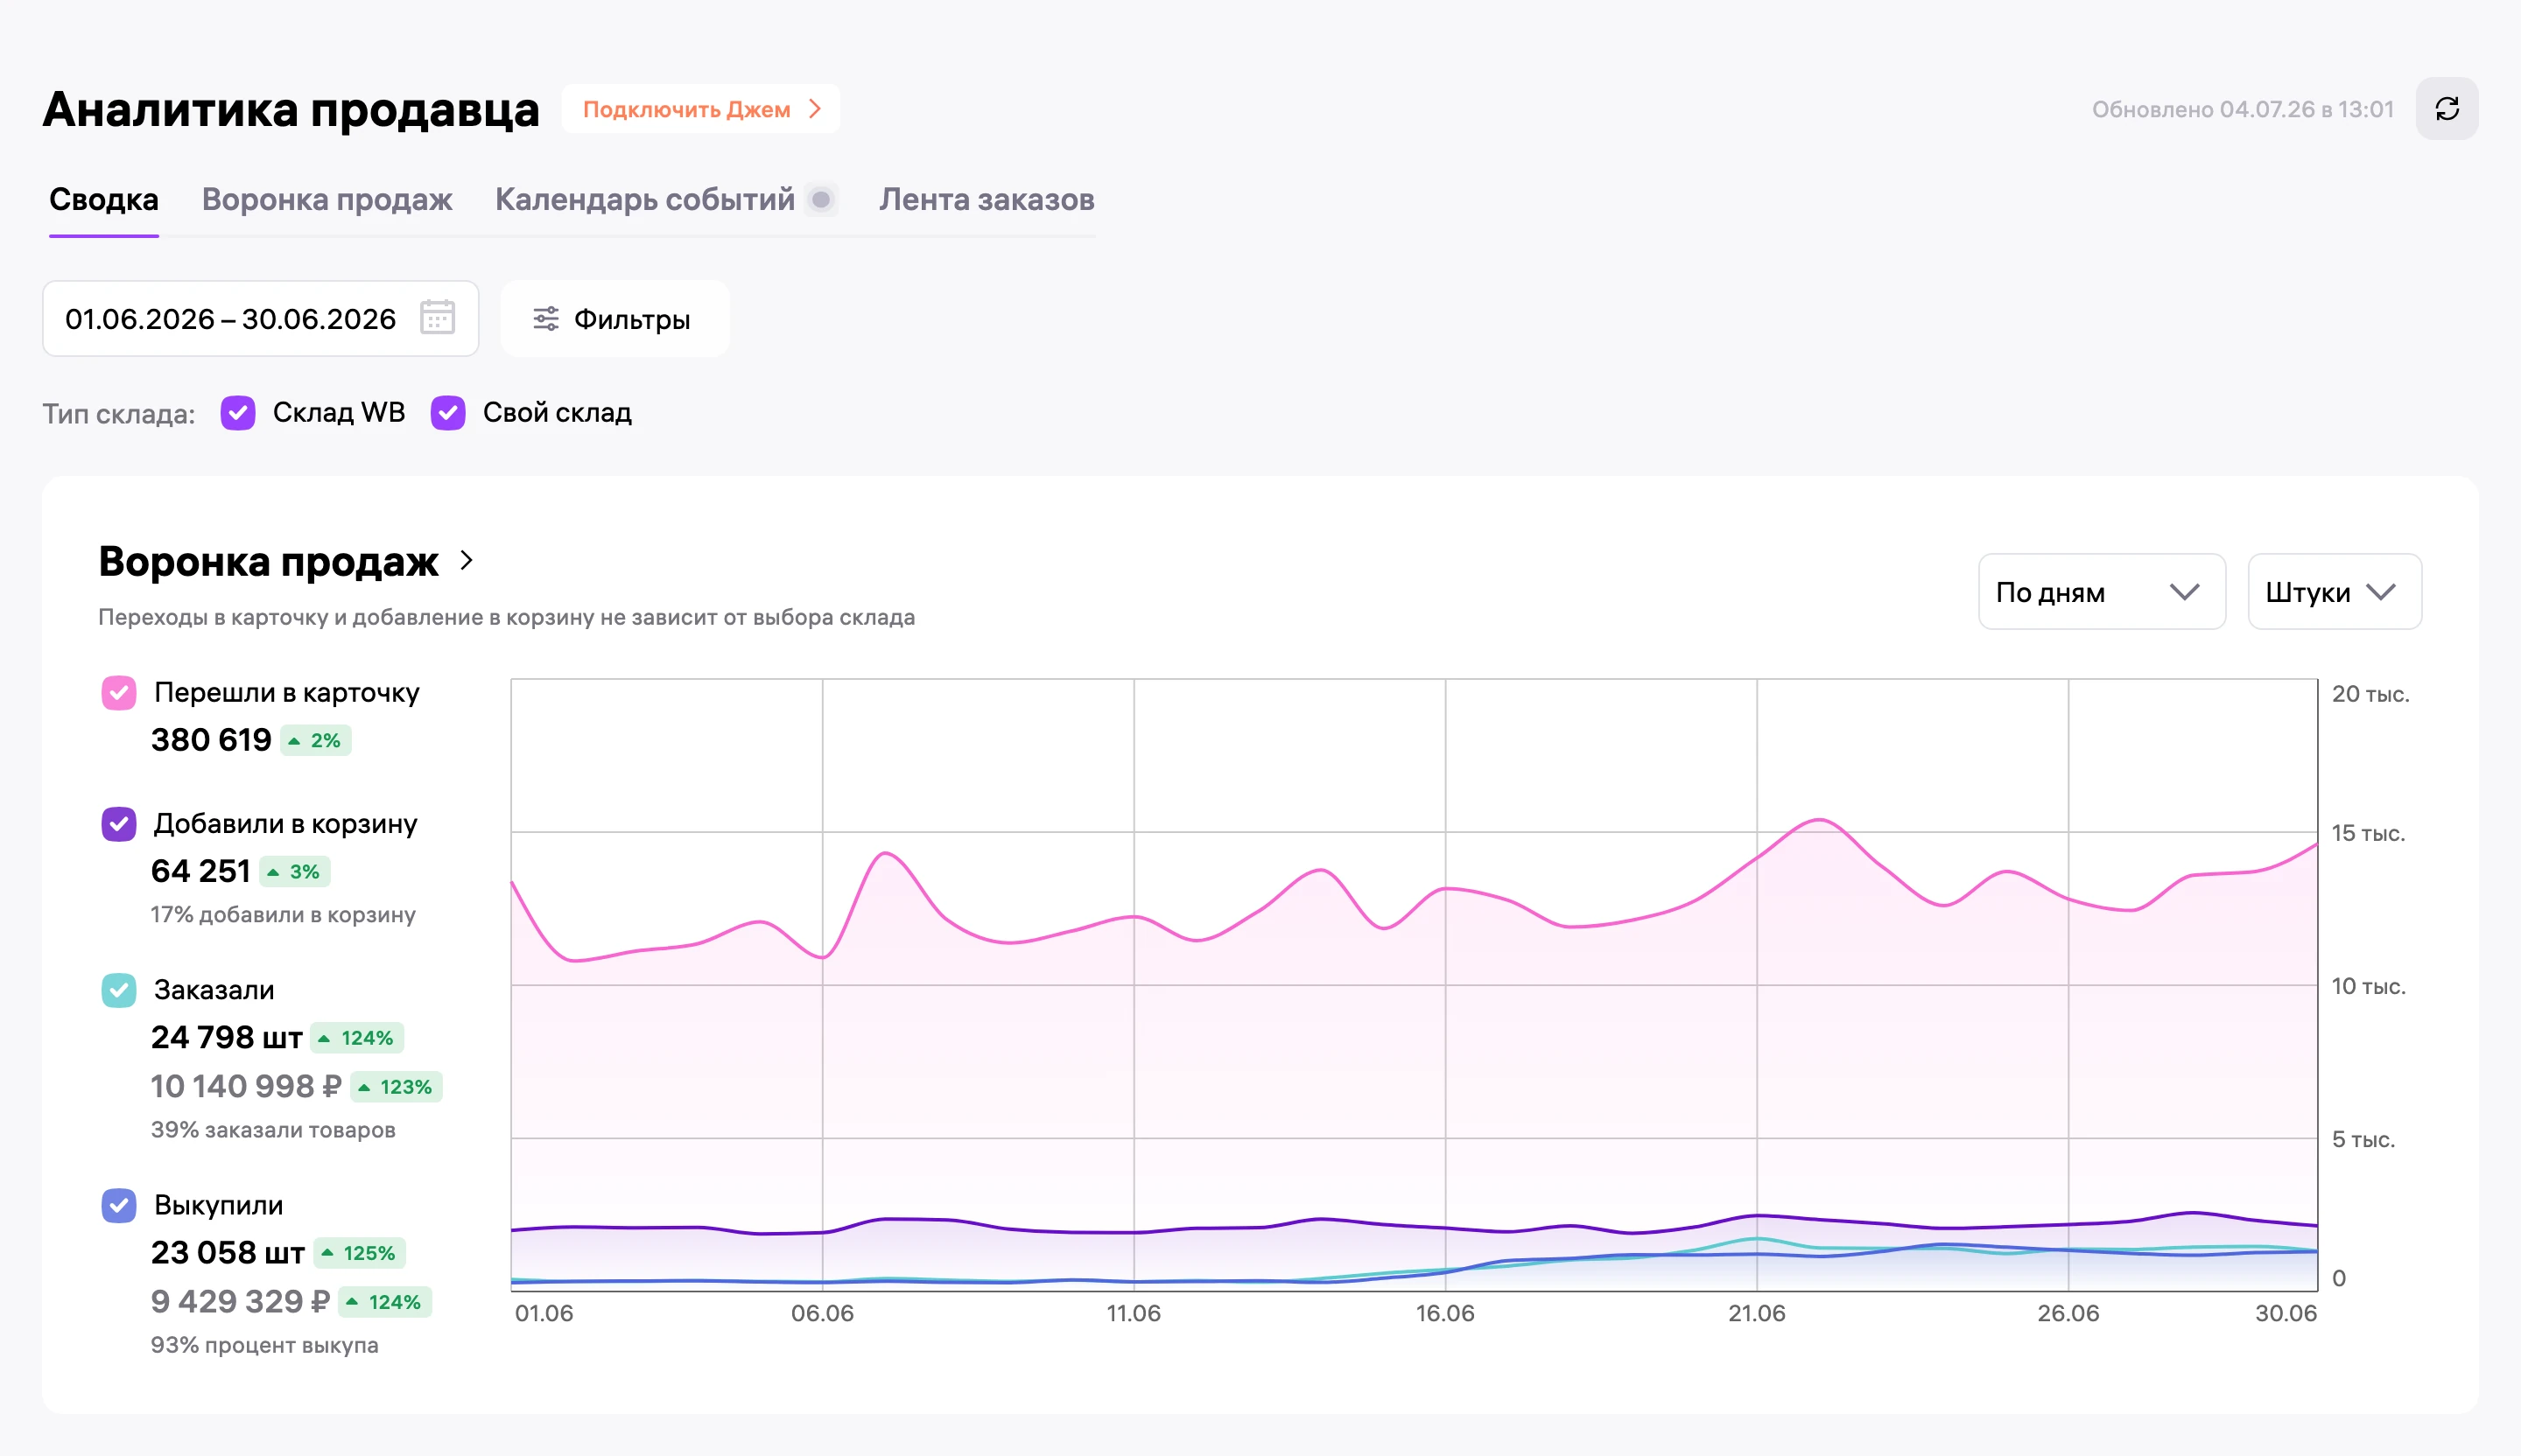Toggle the Выкупили series checkbox
The width and height of the screenshot is (2521, 1456).
click(x=119, y=1205)
